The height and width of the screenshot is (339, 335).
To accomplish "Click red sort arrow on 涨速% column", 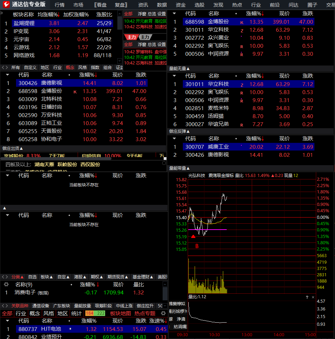I will pos(166,321).
